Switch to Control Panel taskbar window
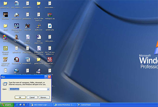Viewport: 158px width, 107px height. (88, 105)
